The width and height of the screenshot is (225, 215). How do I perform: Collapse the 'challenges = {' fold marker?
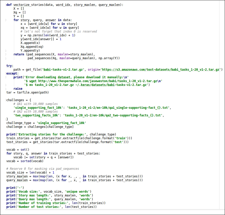click(x=6, y=100)
